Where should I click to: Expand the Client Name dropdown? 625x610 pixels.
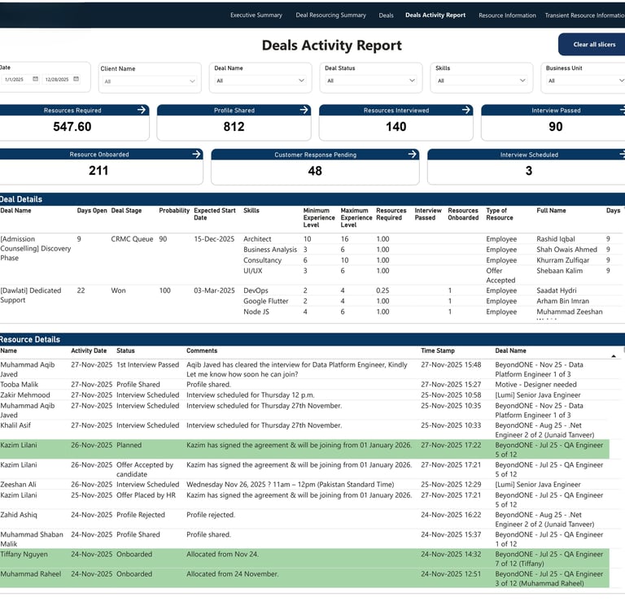pos(150,81)
